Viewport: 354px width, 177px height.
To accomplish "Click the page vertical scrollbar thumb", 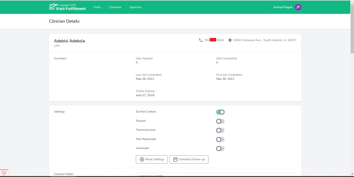I will (352, 29).
